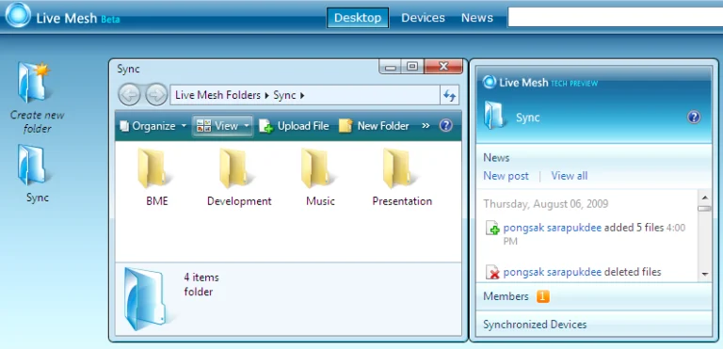723x349 pixels.
Task: Click New Folder in toolbar
Action: [374, 126]
